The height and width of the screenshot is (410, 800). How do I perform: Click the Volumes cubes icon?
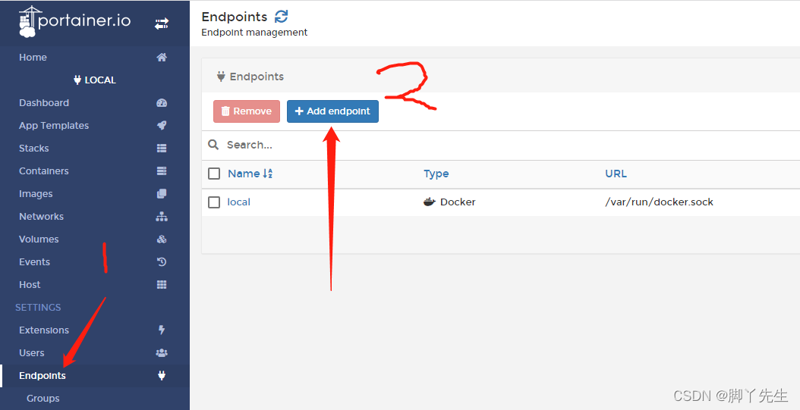(x=162, y=239)
